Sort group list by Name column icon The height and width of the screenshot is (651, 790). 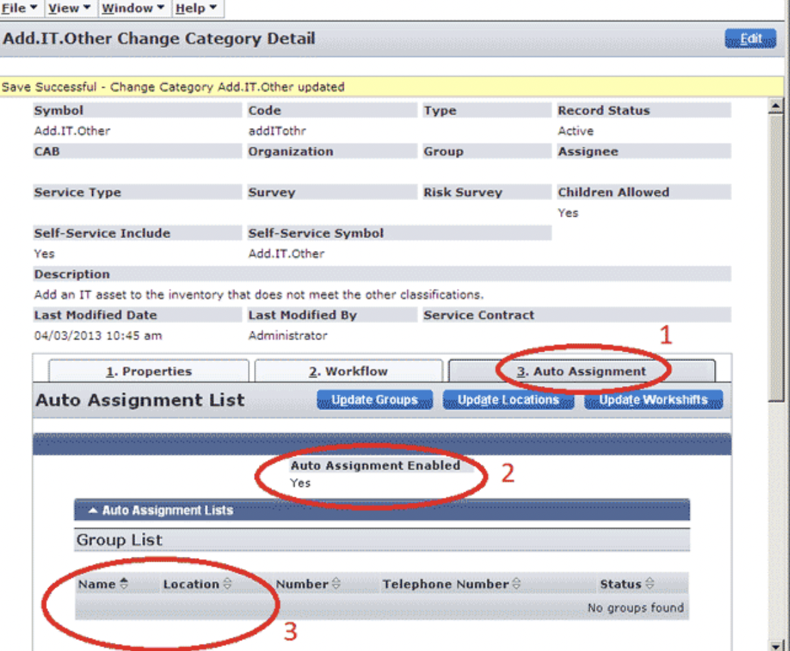pyautogui.click(x=124, y=584)
